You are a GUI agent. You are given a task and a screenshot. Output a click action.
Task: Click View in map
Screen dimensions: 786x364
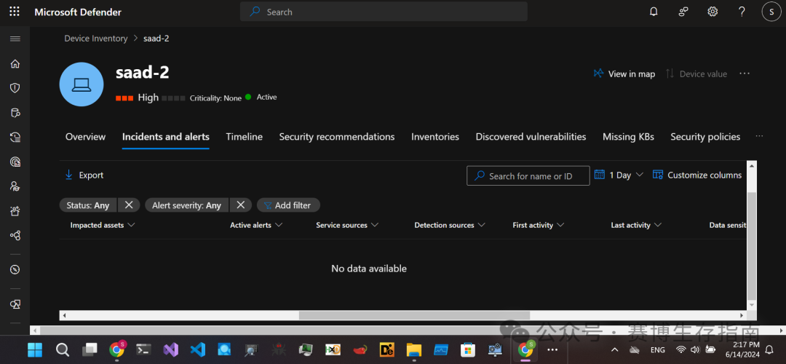click(x=624, y=74)
